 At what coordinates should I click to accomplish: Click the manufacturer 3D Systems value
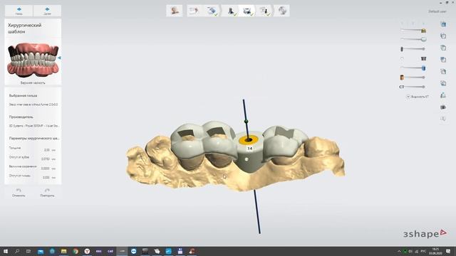coord(33,126)
